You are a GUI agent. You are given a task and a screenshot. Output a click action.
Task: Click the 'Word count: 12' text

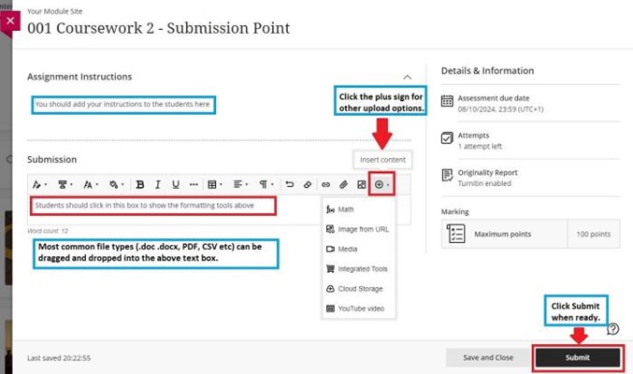[48, 231]
